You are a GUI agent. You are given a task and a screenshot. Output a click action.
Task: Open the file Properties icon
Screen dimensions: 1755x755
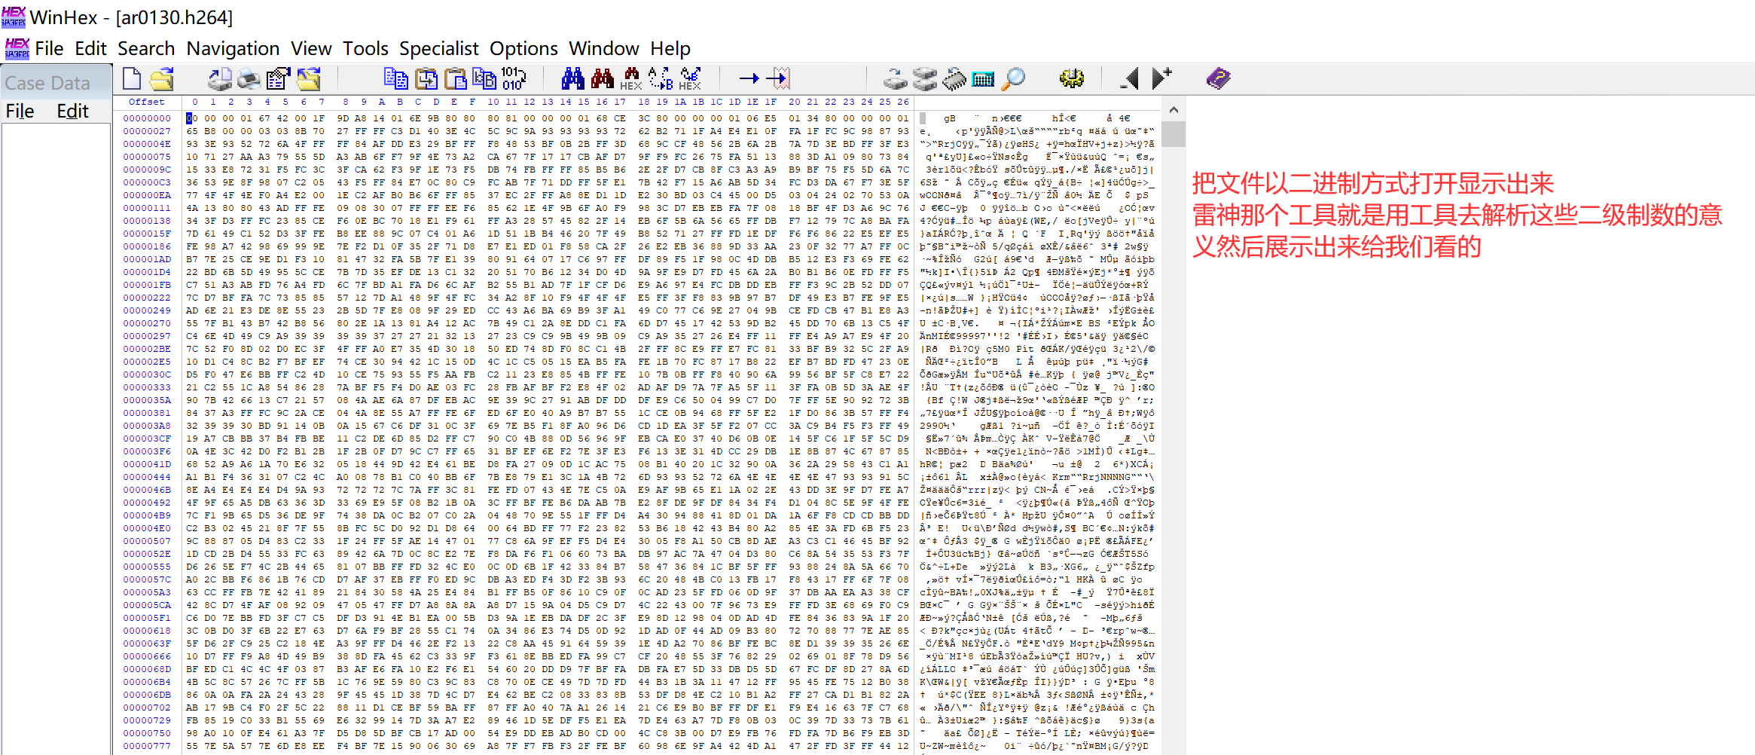coord(279,78)
